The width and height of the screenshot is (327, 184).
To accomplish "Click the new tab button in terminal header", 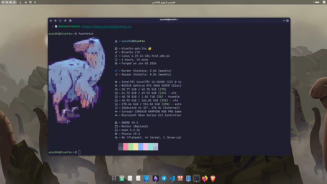I will 287,20.
